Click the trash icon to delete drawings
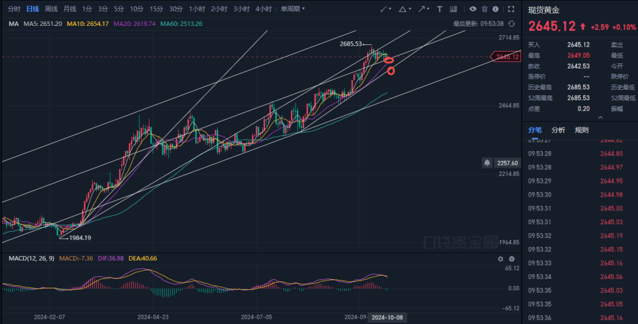 click(x=484, y=9)
